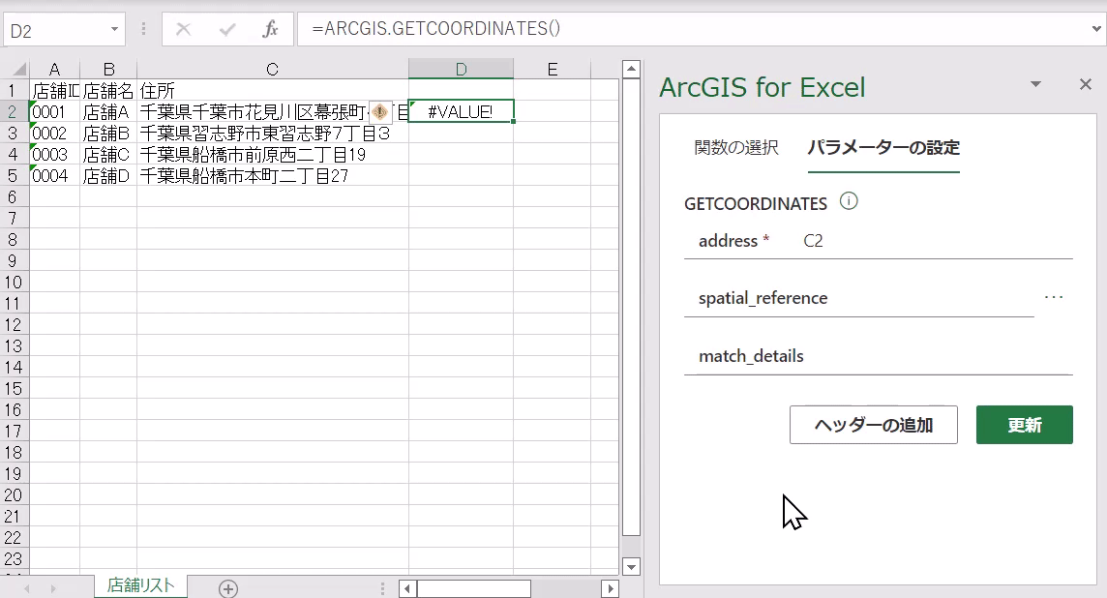1107x598 pixels.
Task: Click address cell 千葉県船橋市本町二丁目27
Action: pyautogui.click(x=273, y=176)
